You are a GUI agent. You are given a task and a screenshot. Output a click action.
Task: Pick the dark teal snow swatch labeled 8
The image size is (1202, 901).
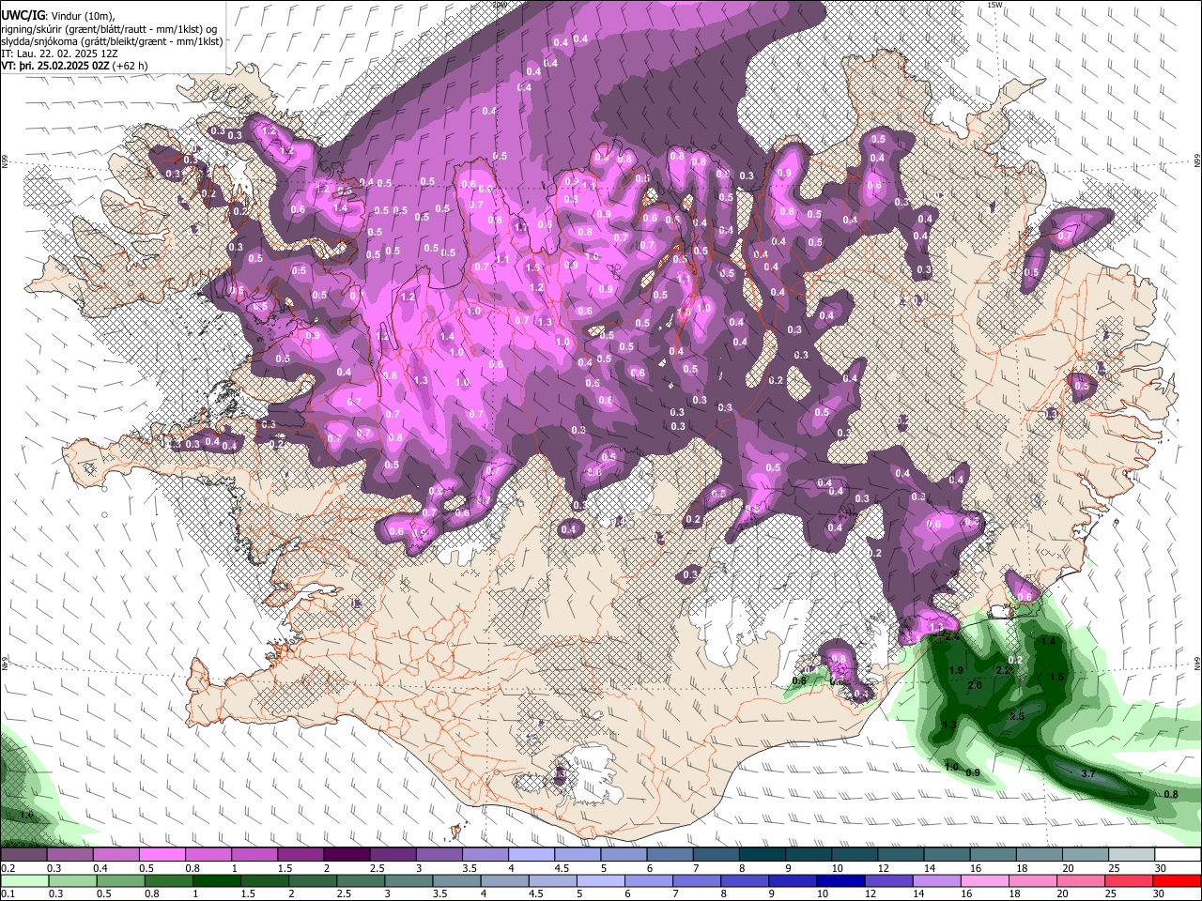point(763,855)
